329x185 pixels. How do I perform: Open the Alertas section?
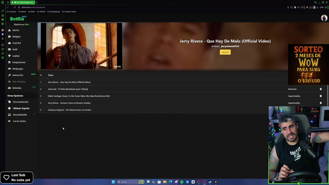click(x=16, y=30)
